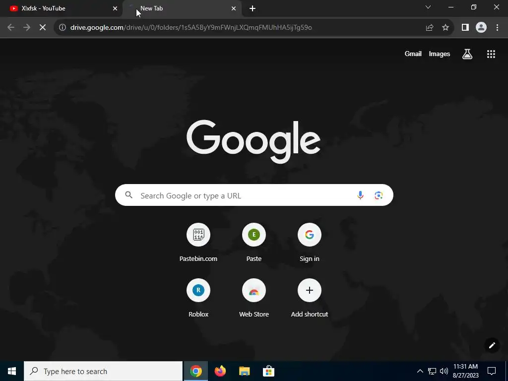The image size is (508, 381).
Task: Click the Windows taskbar search box
Action: click(103, 371)
